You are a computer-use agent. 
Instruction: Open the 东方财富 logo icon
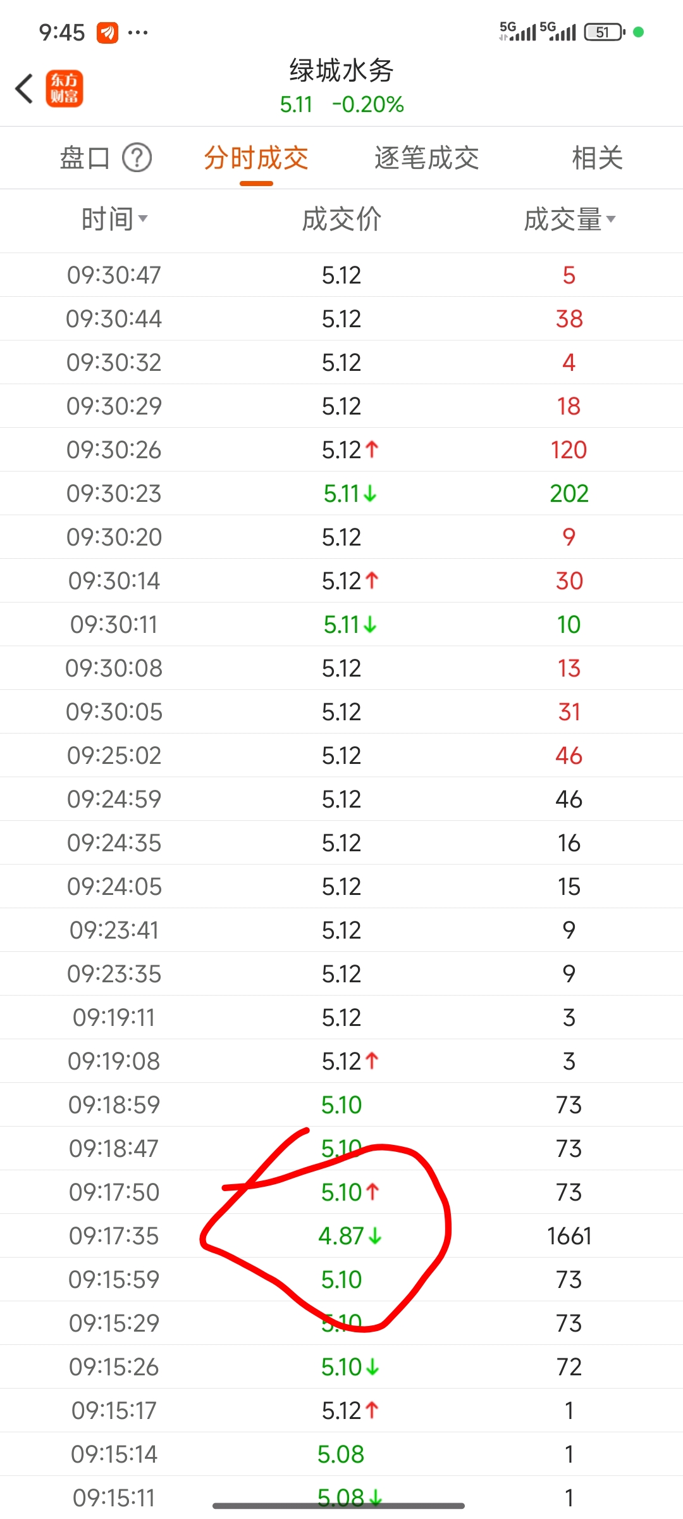click(64, 89)
